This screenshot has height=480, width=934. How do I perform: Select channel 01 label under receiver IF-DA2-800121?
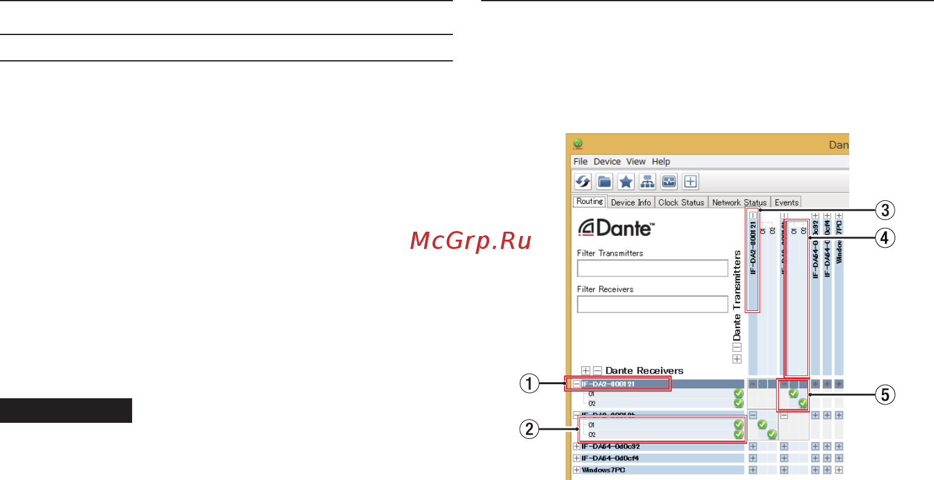click(x=592, y=394)
